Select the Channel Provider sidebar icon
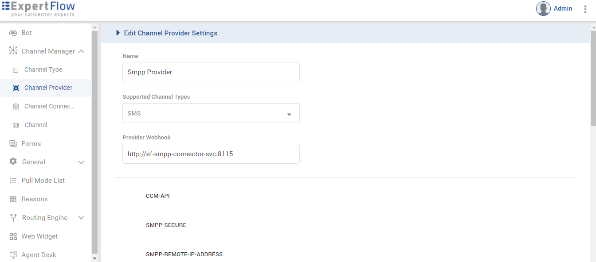596x262 pixels. tap(16, 88)
